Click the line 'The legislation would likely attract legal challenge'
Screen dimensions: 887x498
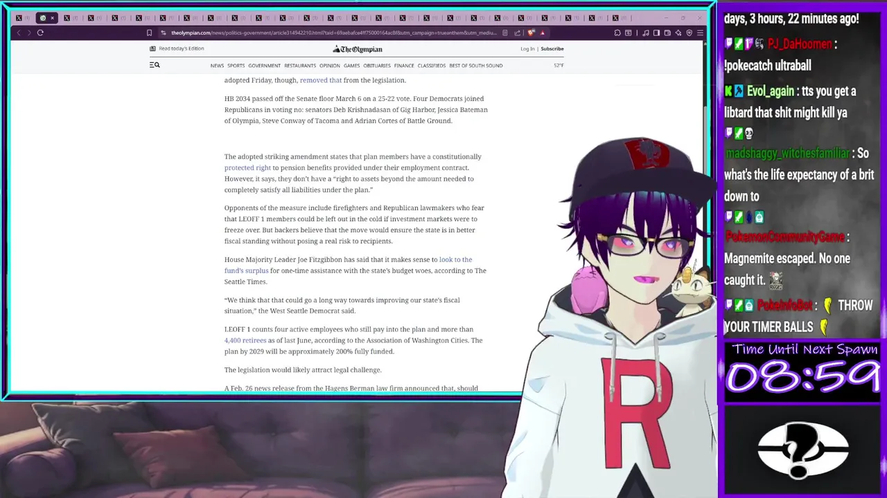(303, 370)
